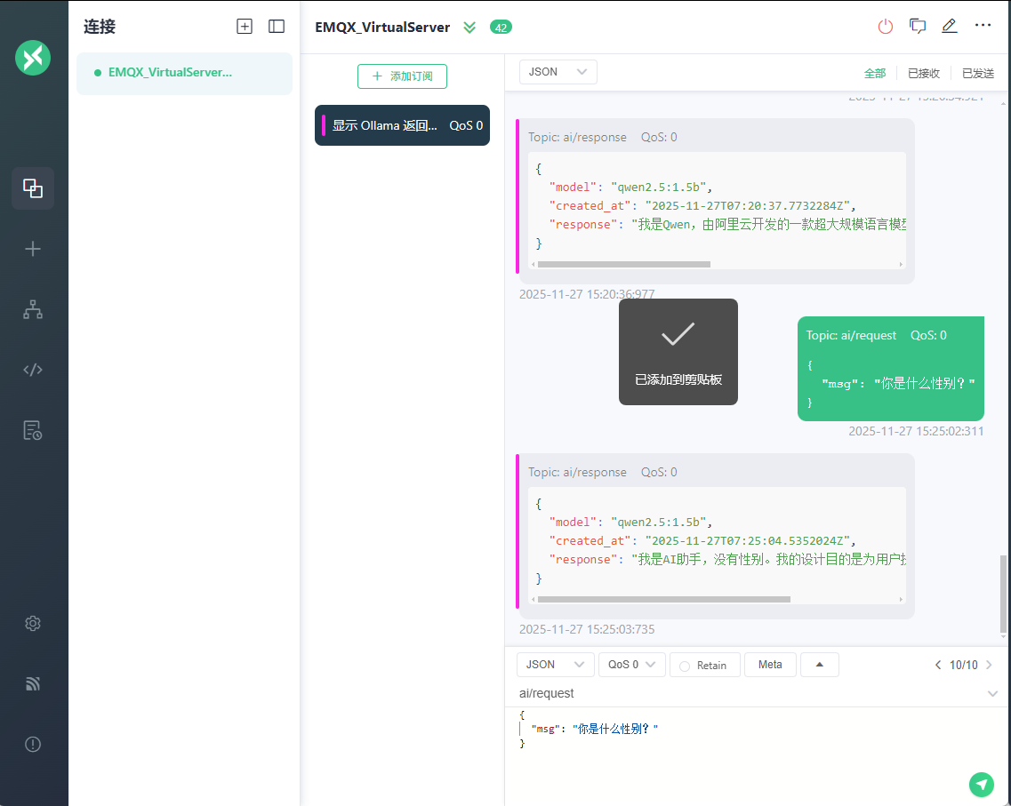Go to previous history payload
1011x806 pixels.
(938, 665)
